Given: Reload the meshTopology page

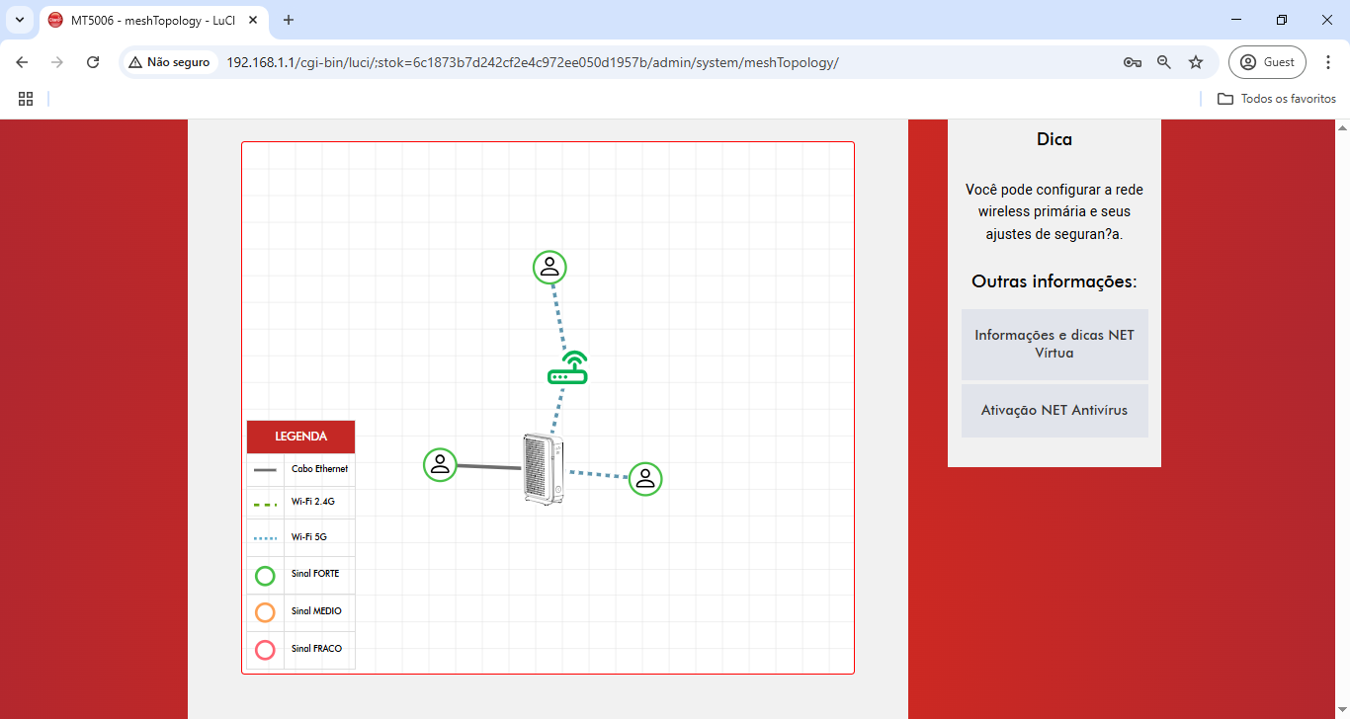Looking at the screenshot, I should click(93, 62).
